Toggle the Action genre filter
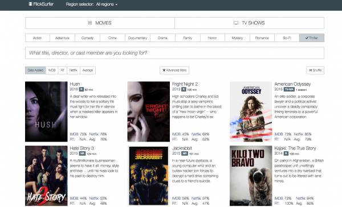This screenshot has width=342, height=207. 38,38
